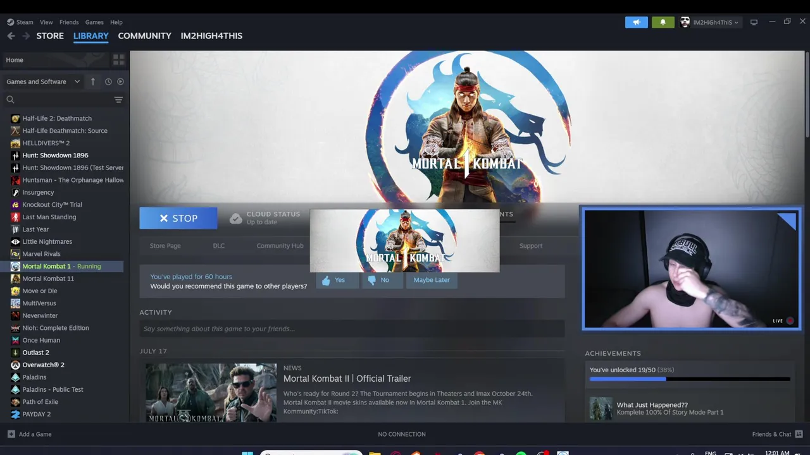Open the Store Page link

165,246
